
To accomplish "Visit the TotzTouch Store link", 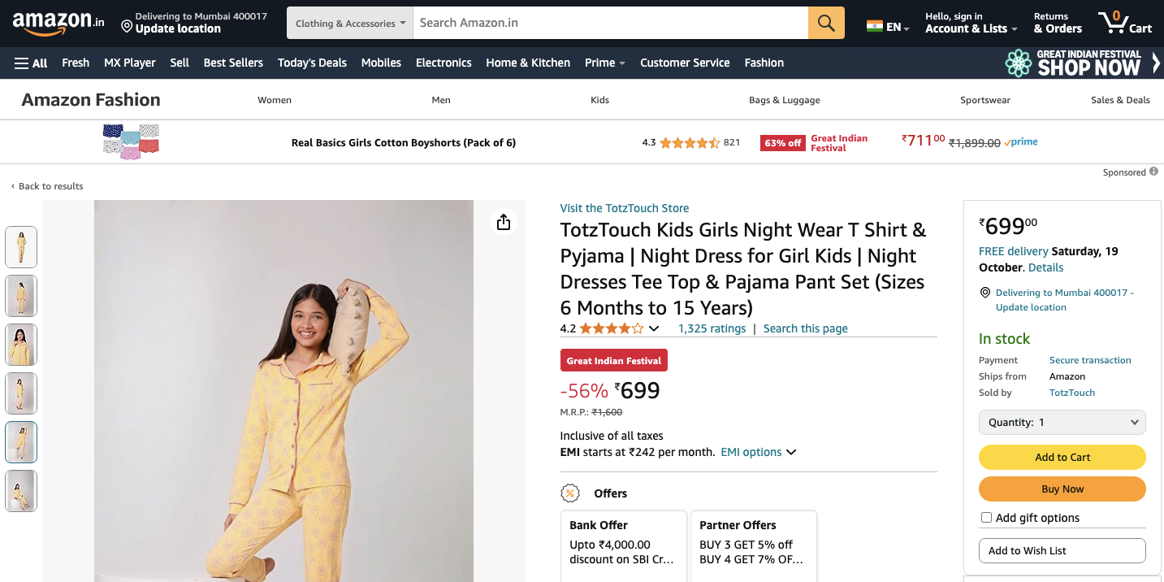I will pos(624,208).
